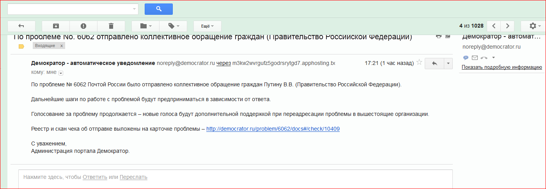This screenshot has height=189, width=546.
Task: Remove the Входящие label with its x
Action: 61,46
